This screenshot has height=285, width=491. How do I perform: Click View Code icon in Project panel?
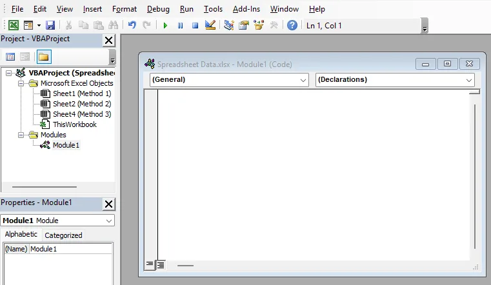pyautogui.click(x=10, y=57)
